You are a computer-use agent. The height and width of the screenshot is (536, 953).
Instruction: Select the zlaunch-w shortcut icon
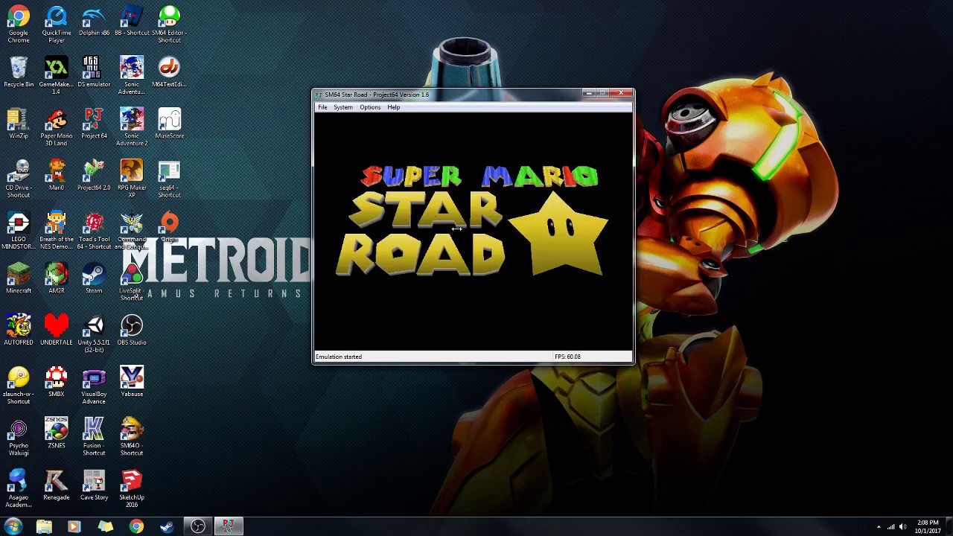pos(19,385)
